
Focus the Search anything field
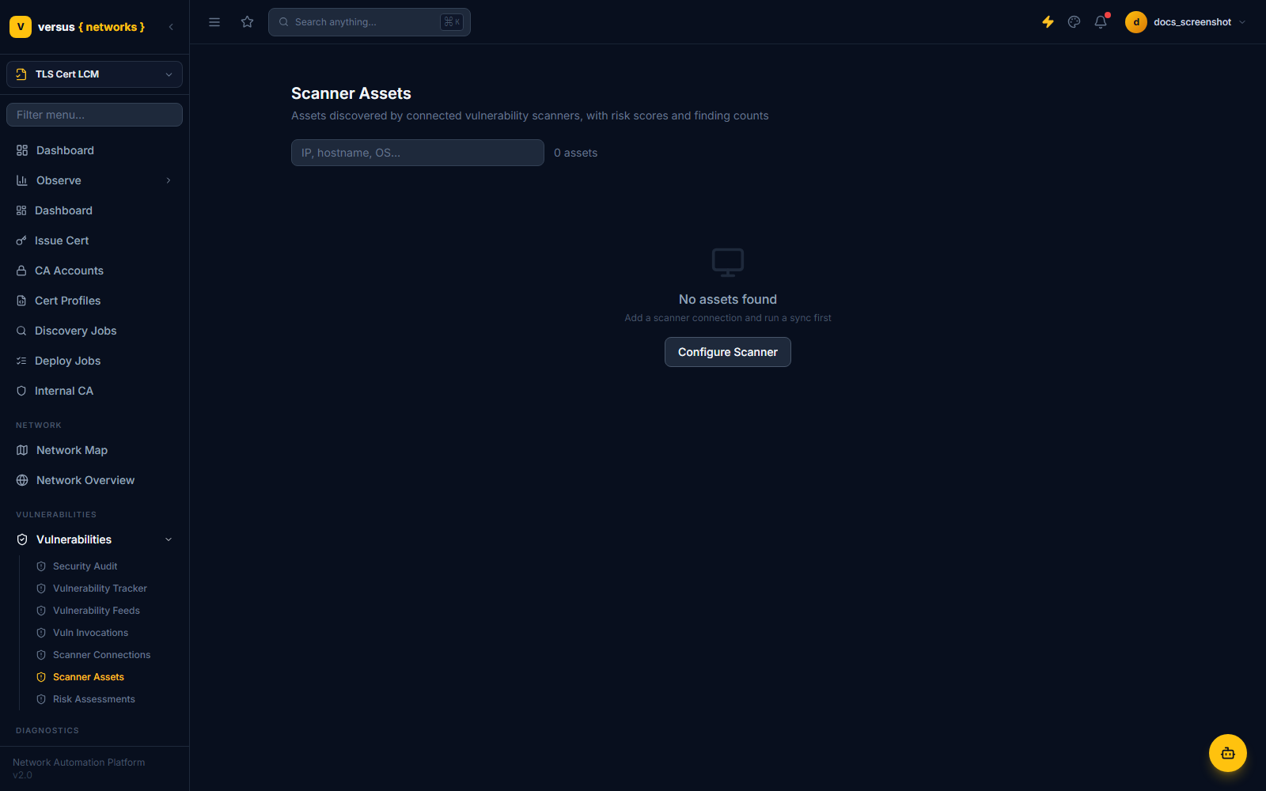click(x=370, y=22)
